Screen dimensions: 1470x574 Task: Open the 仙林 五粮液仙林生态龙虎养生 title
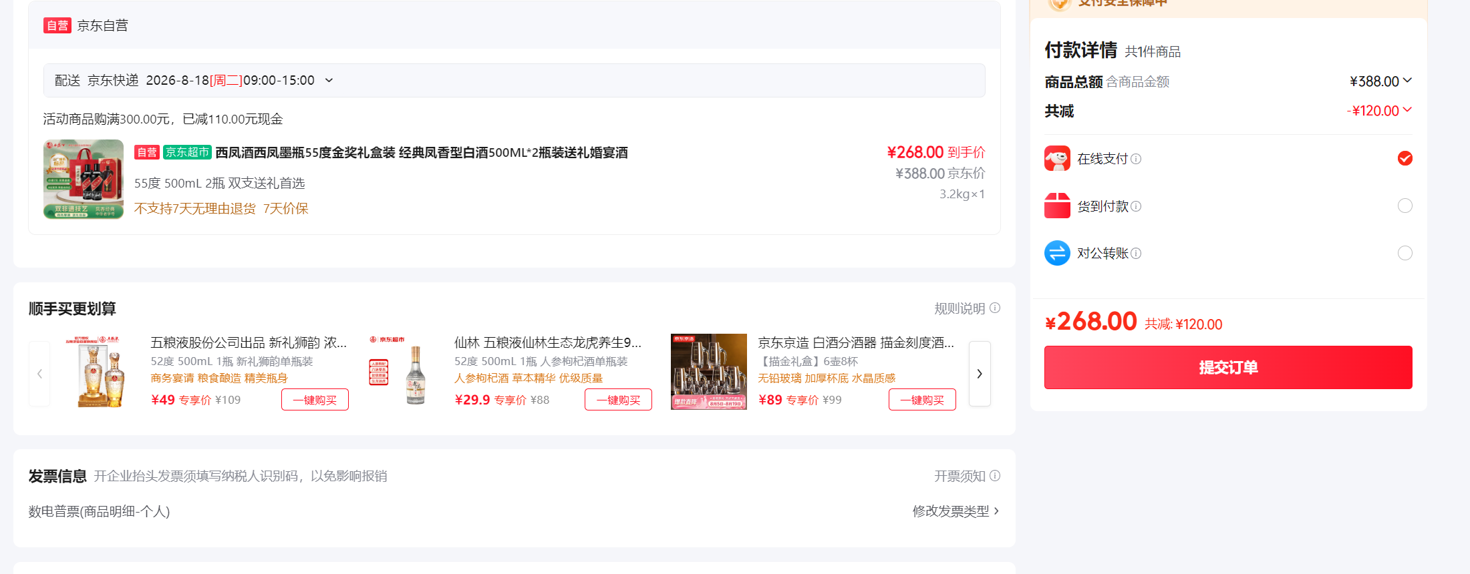(x=548, y=342)
